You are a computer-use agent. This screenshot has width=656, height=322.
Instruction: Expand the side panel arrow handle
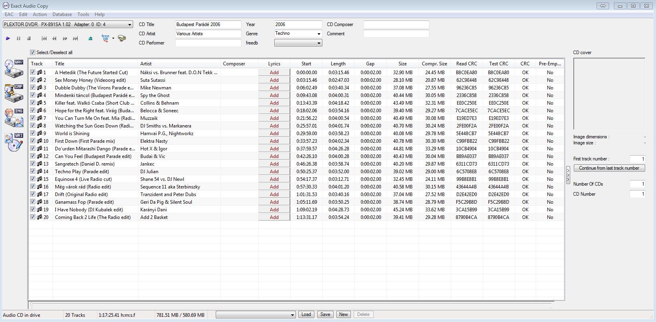coord(568,175)
